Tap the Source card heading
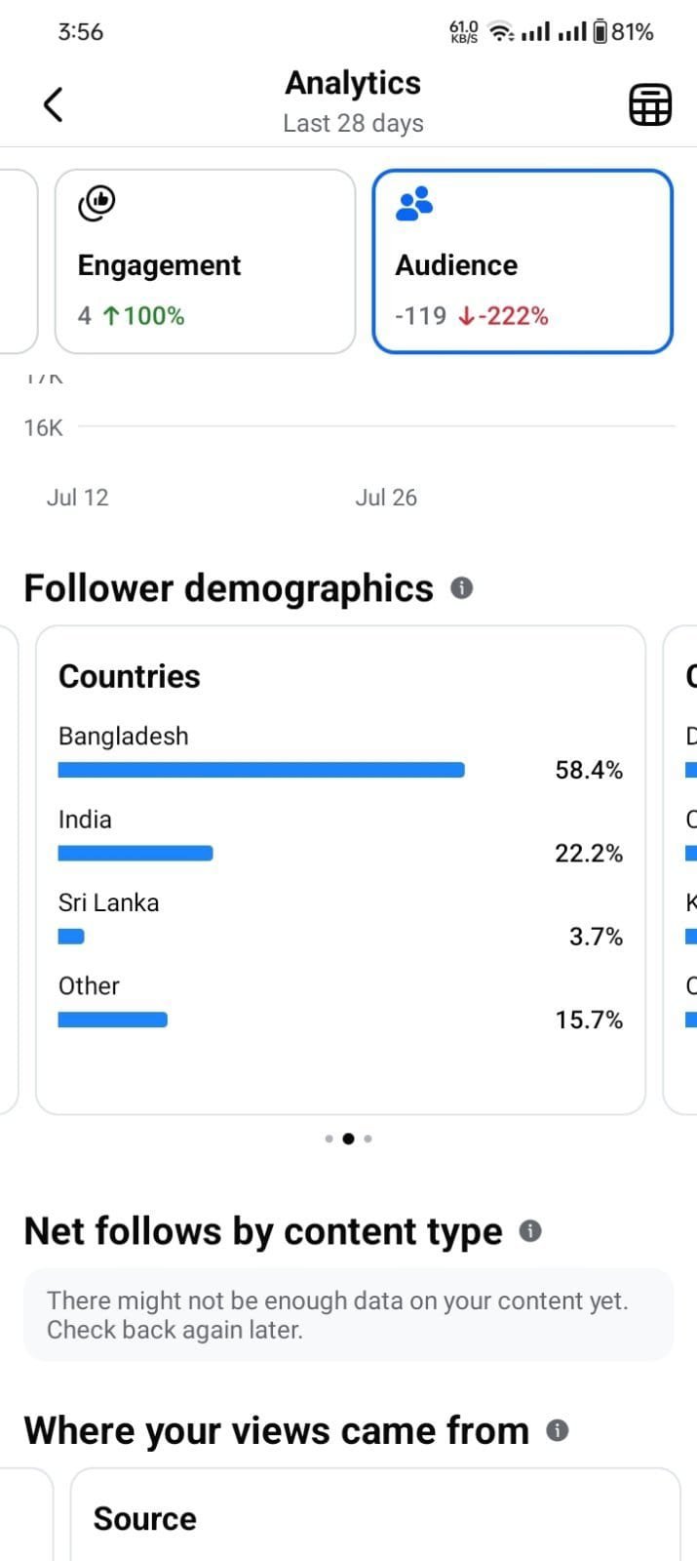This screenshot has width=697, height=1561. click(144, 1519)
